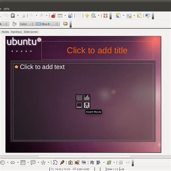The width and height of the screenshot is (171, 171).
Task: Click the '0.00 x 0.00' size status field
Action: click(83, 169)
